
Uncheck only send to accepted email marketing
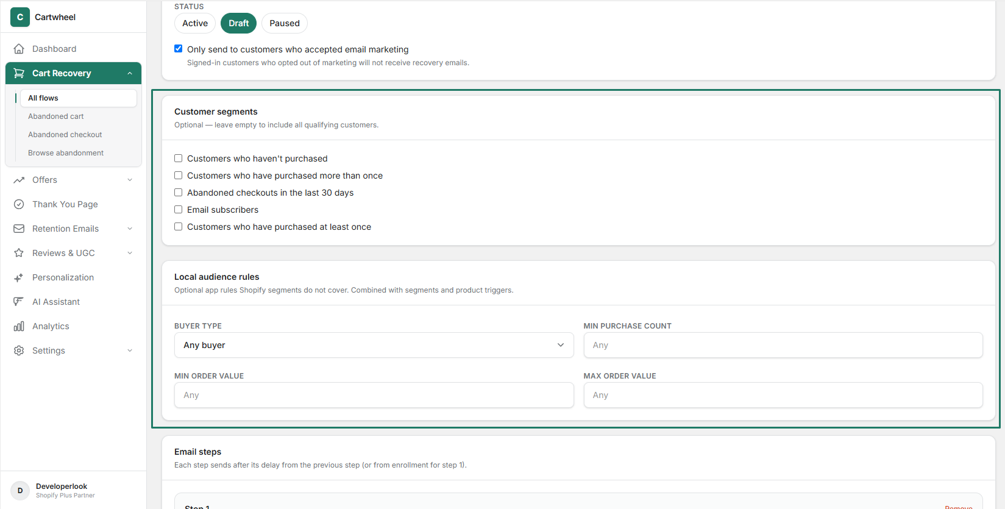pyautogui.click(x=179, y=49)
